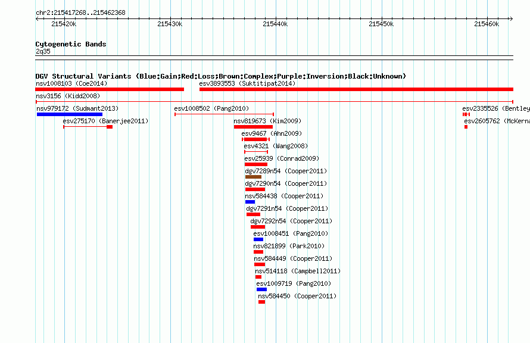Click the 215430k ruler marker
The height and width of the screenshot is (343, 530).
(170, 24)
